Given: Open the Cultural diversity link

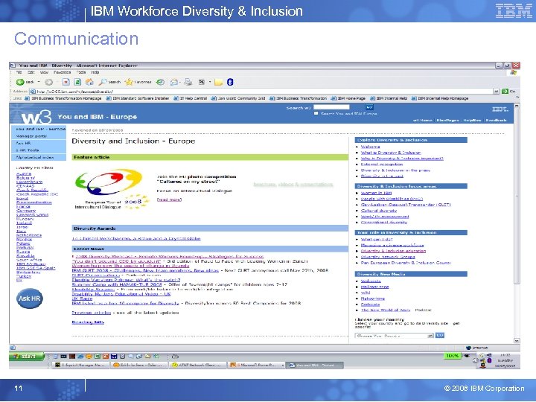Looking at the screenshot, I should pyautogui.click(x=379, y=211).
